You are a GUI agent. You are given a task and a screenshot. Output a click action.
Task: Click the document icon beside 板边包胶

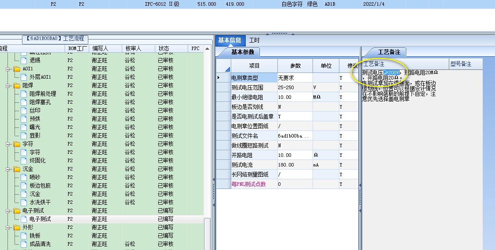[x=24, y=185]
